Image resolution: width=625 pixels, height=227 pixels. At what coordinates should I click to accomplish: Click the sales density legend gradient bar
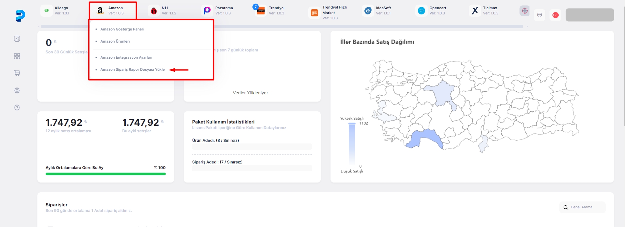[352, 144]
